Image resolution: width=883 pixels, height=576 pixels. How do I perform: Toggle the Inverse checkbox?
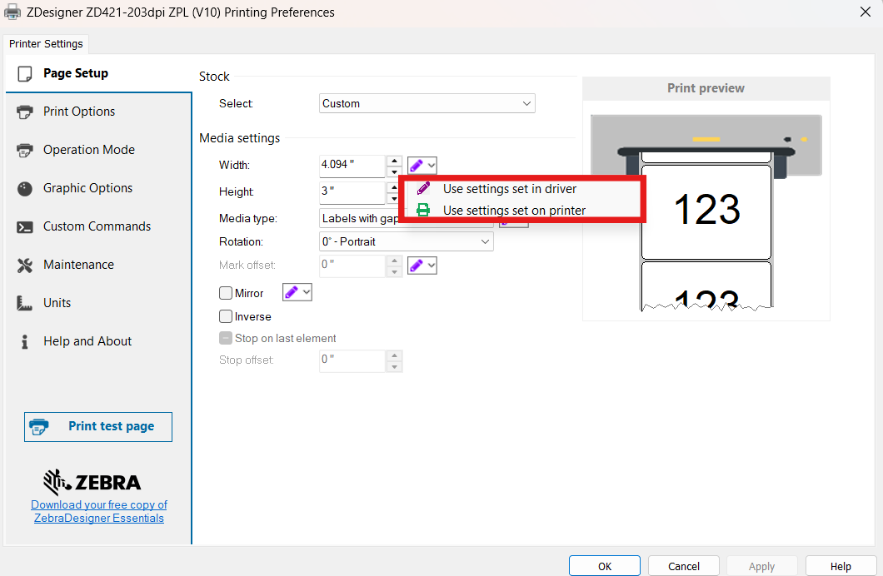tap(226, 316)
